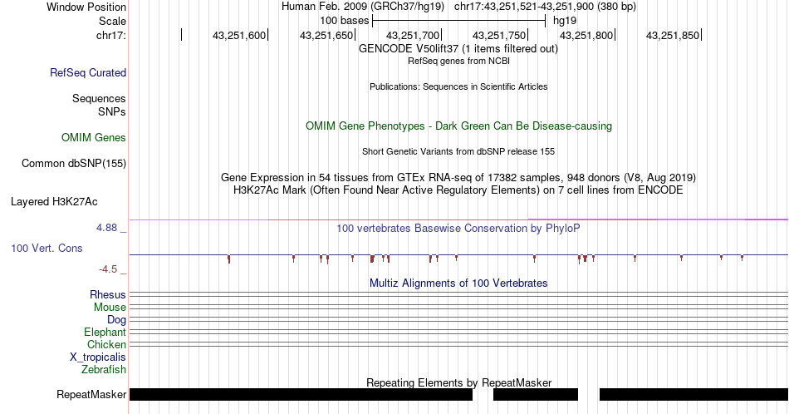
Task: Click the hg19 label beside the scale bar
Action: point(565,21)
